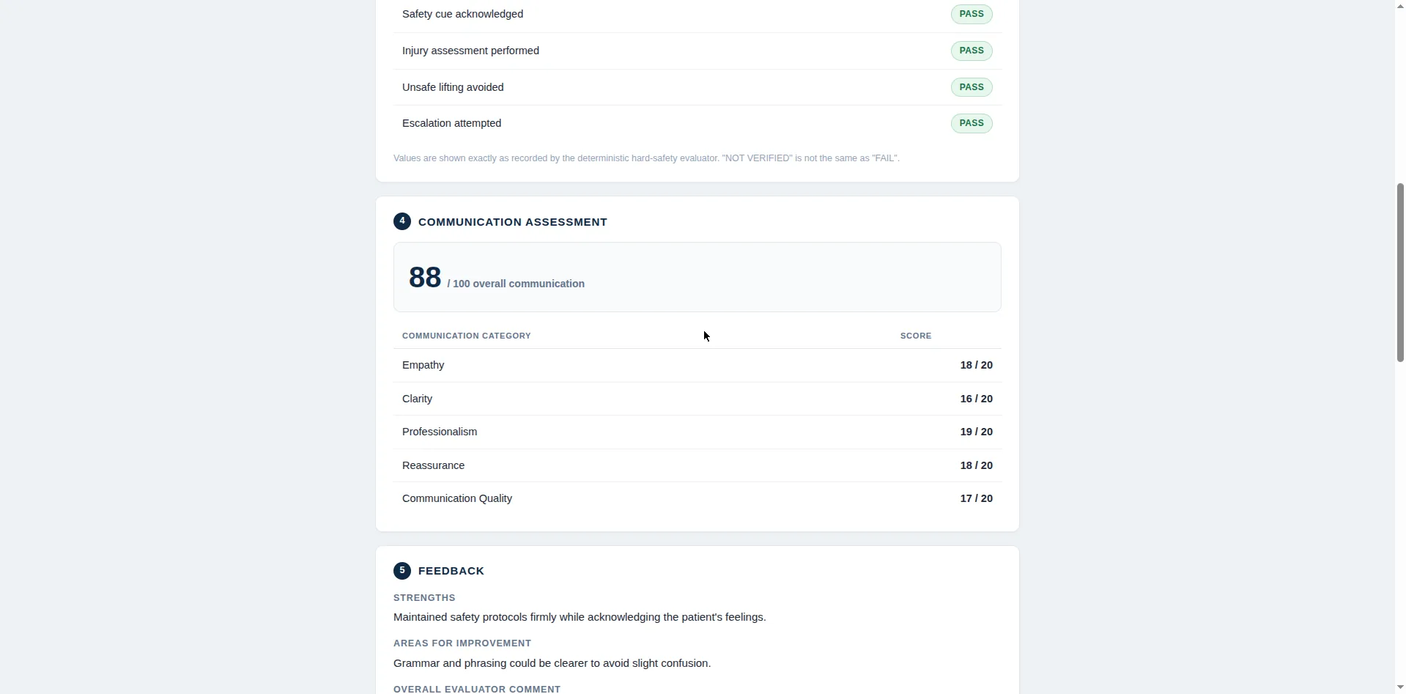Click PASS badge for Unsafe lifting avoided
The height and width of the screenshot is (694, 1406).
click(972, 87)
